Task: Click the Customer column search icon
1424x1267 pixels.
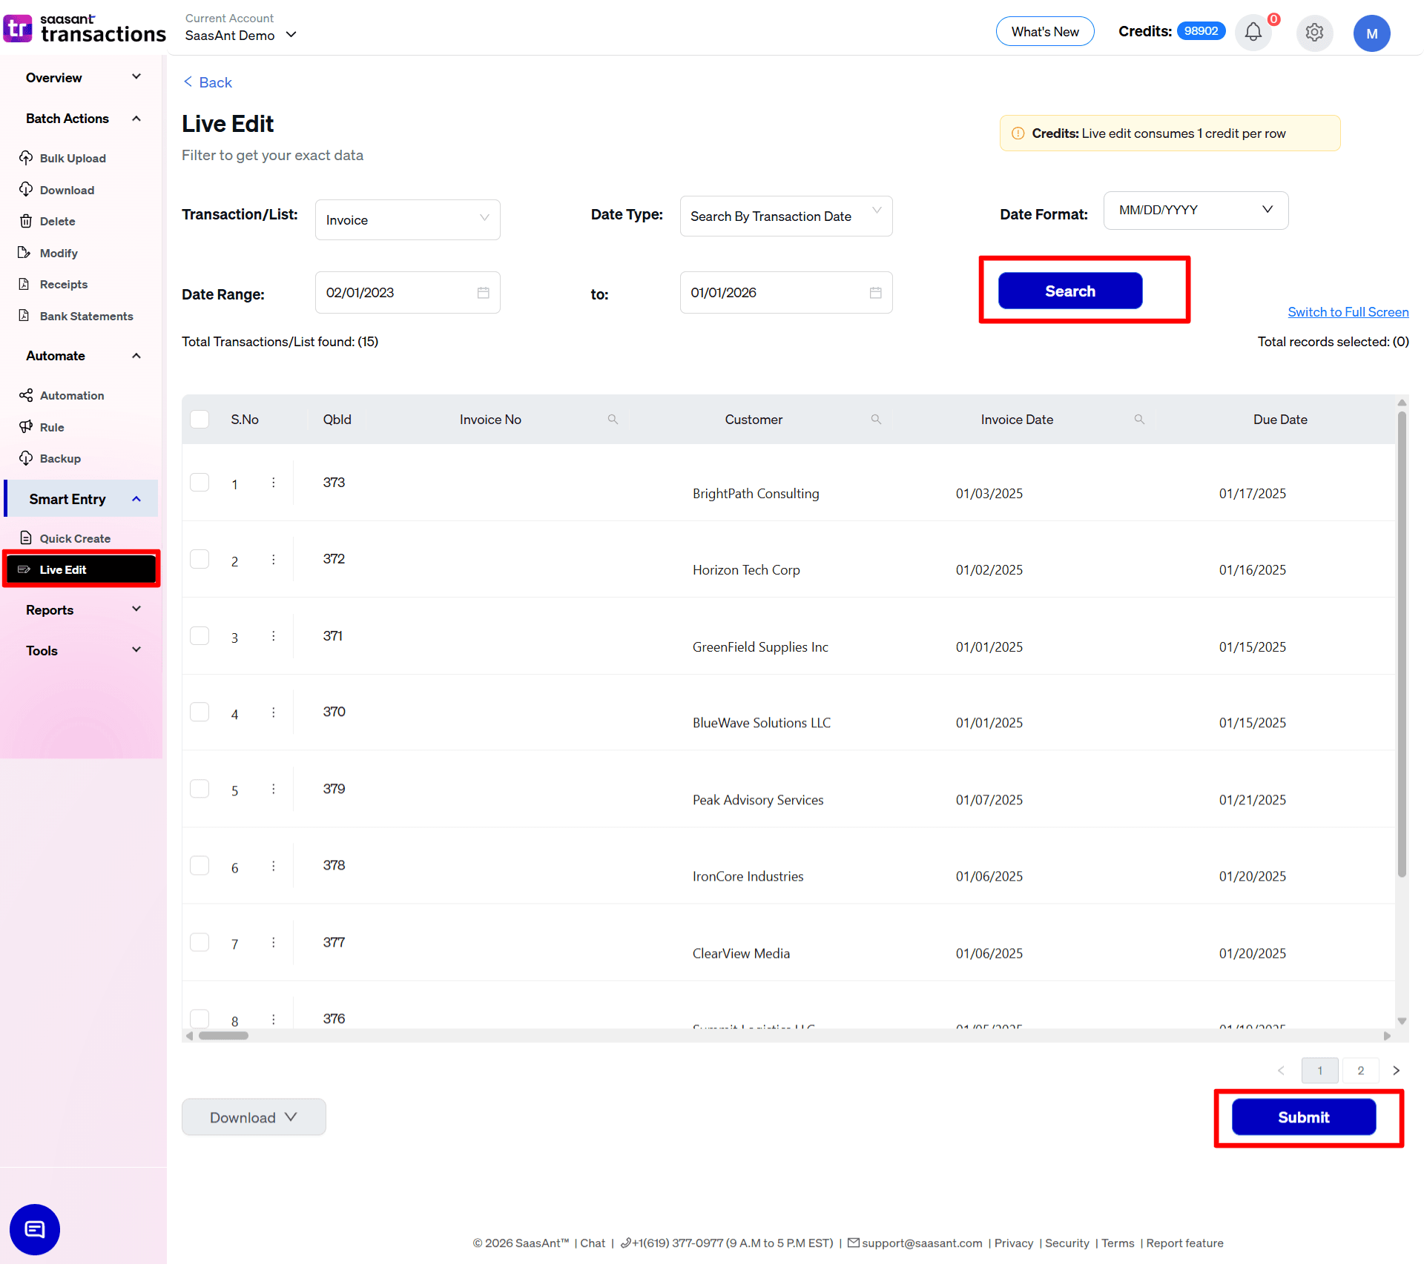Action: pos(876,420)
